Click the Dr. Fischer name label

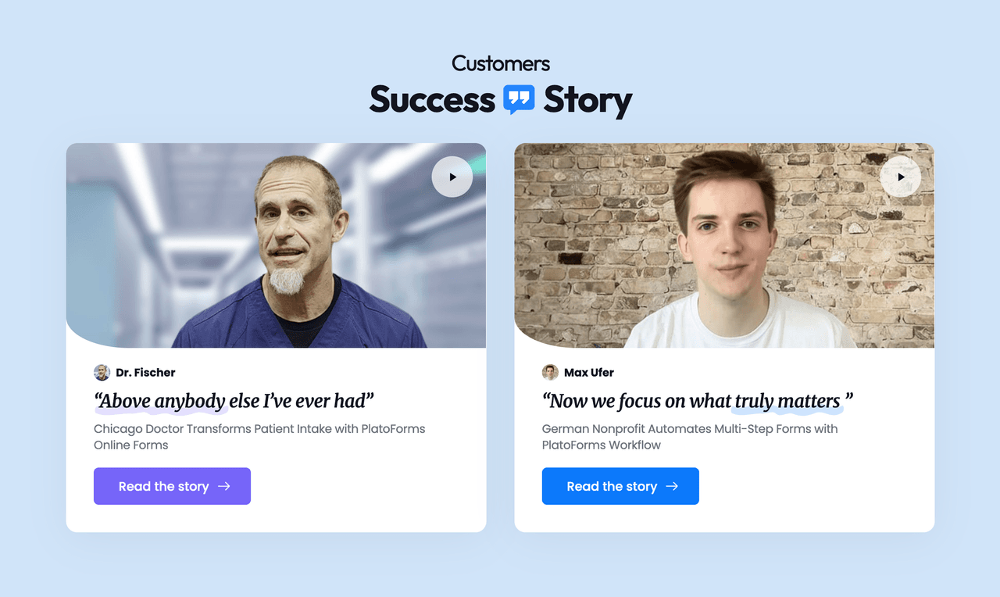(x=145, y=373)
